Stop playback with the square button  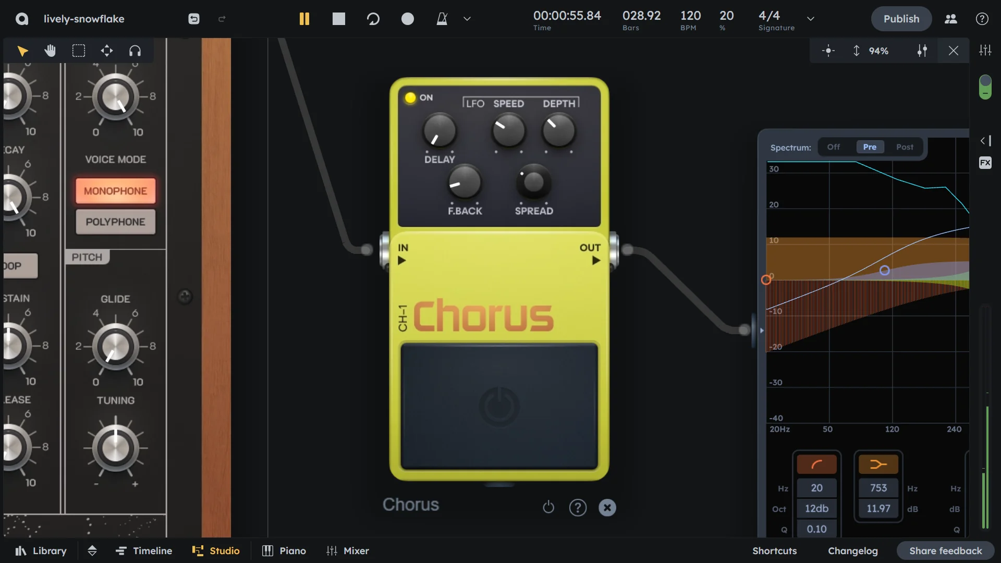[x=339, y=19]
